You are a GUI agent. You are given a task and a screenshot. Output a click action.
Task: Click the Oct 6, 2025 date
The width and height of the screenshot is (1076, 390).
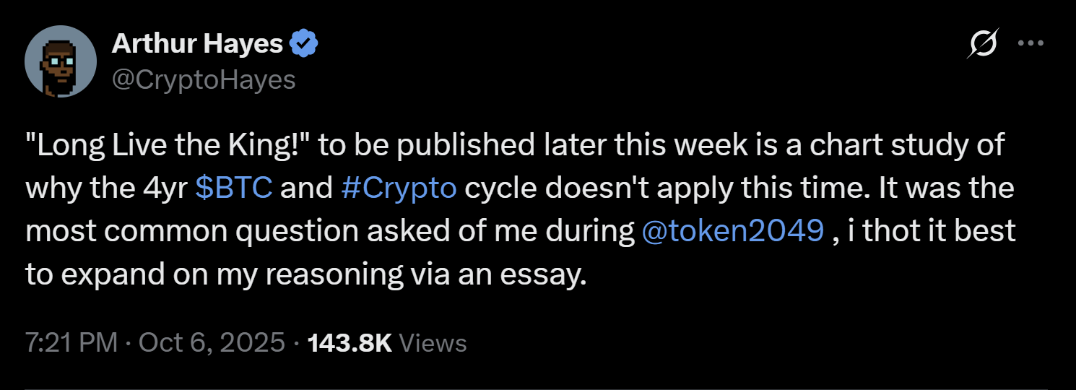pos(212,343)
